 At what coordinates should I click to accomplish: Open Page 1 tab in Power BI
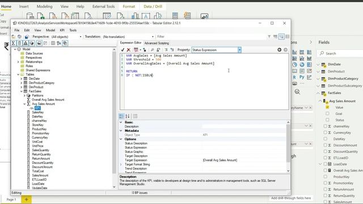click(11, 199)
